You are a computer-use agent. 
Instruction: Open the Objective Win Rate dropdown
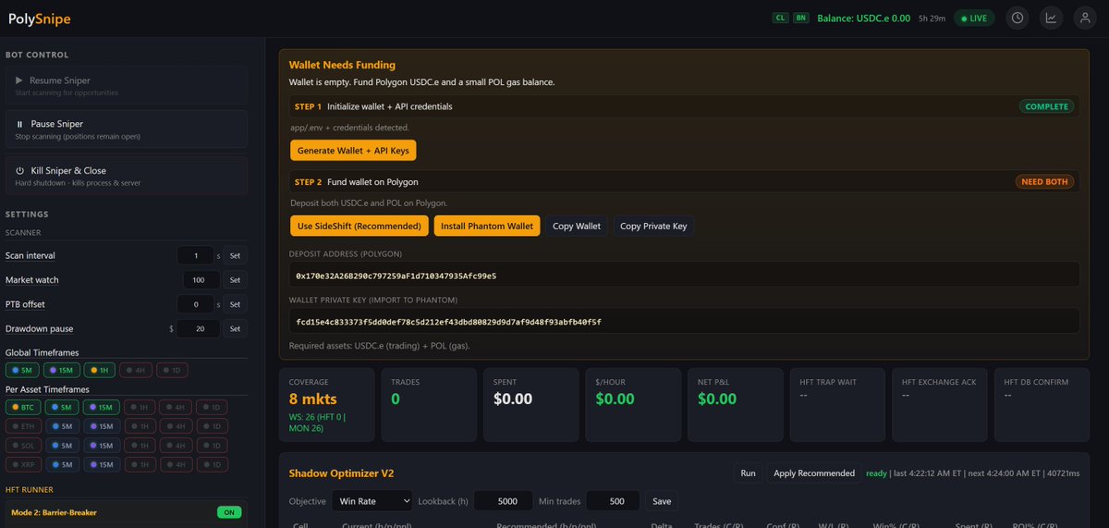(x=372, y=501)
